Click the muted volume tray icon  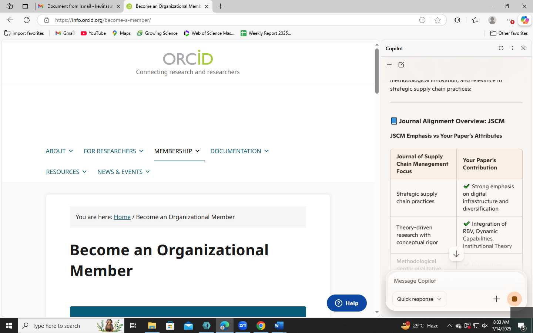point(485,326)
